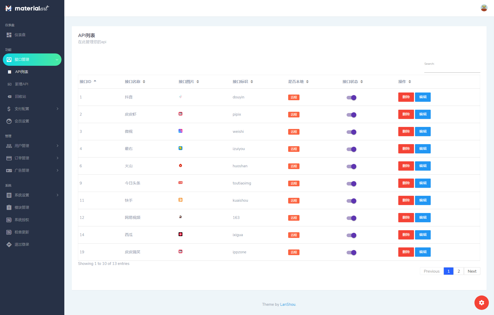Expand the 支付配置 (Payment Config) menu
This screenshot has height=315, width=494.
[x=32, y=109]
